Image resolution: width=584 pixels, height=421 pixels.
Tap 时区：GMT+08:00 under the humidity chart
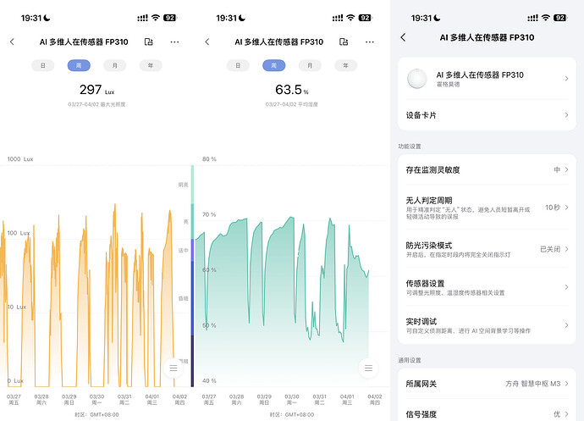tap(292, 415)
